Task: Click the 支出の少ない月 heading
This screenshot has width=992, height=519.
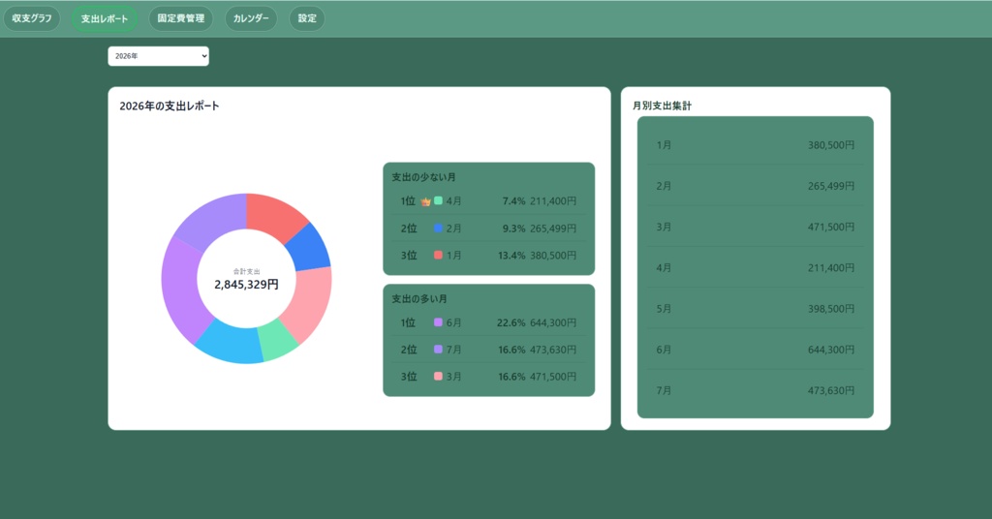Action: point(423,177)
